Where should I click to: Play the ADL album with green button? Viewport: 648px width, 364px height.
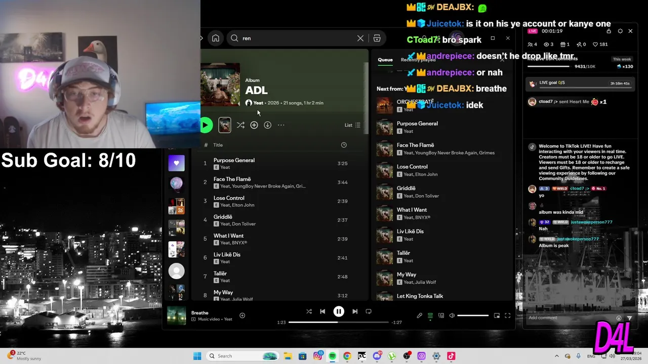tap(205, 125)
